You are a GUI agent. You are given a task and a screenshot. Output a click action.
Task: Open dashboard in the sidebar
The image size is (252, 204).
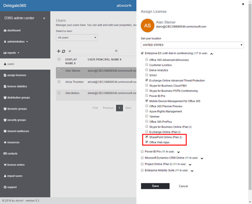(12, 30)
